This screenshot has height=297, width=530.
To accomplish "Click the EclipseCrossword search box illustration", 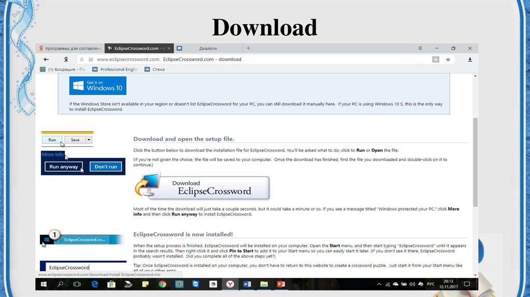I will (x=85, y=268).
